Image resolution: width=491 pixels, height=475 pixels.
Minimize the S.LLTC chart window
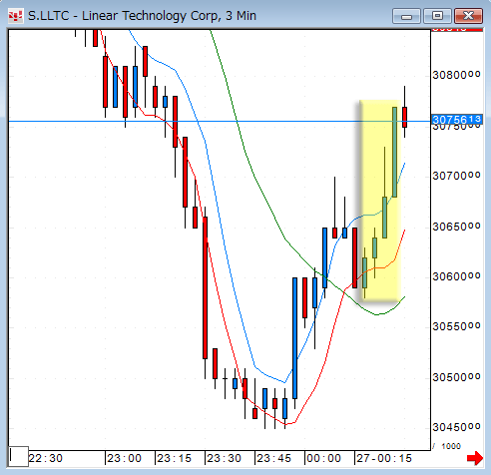tap(406, 16)
